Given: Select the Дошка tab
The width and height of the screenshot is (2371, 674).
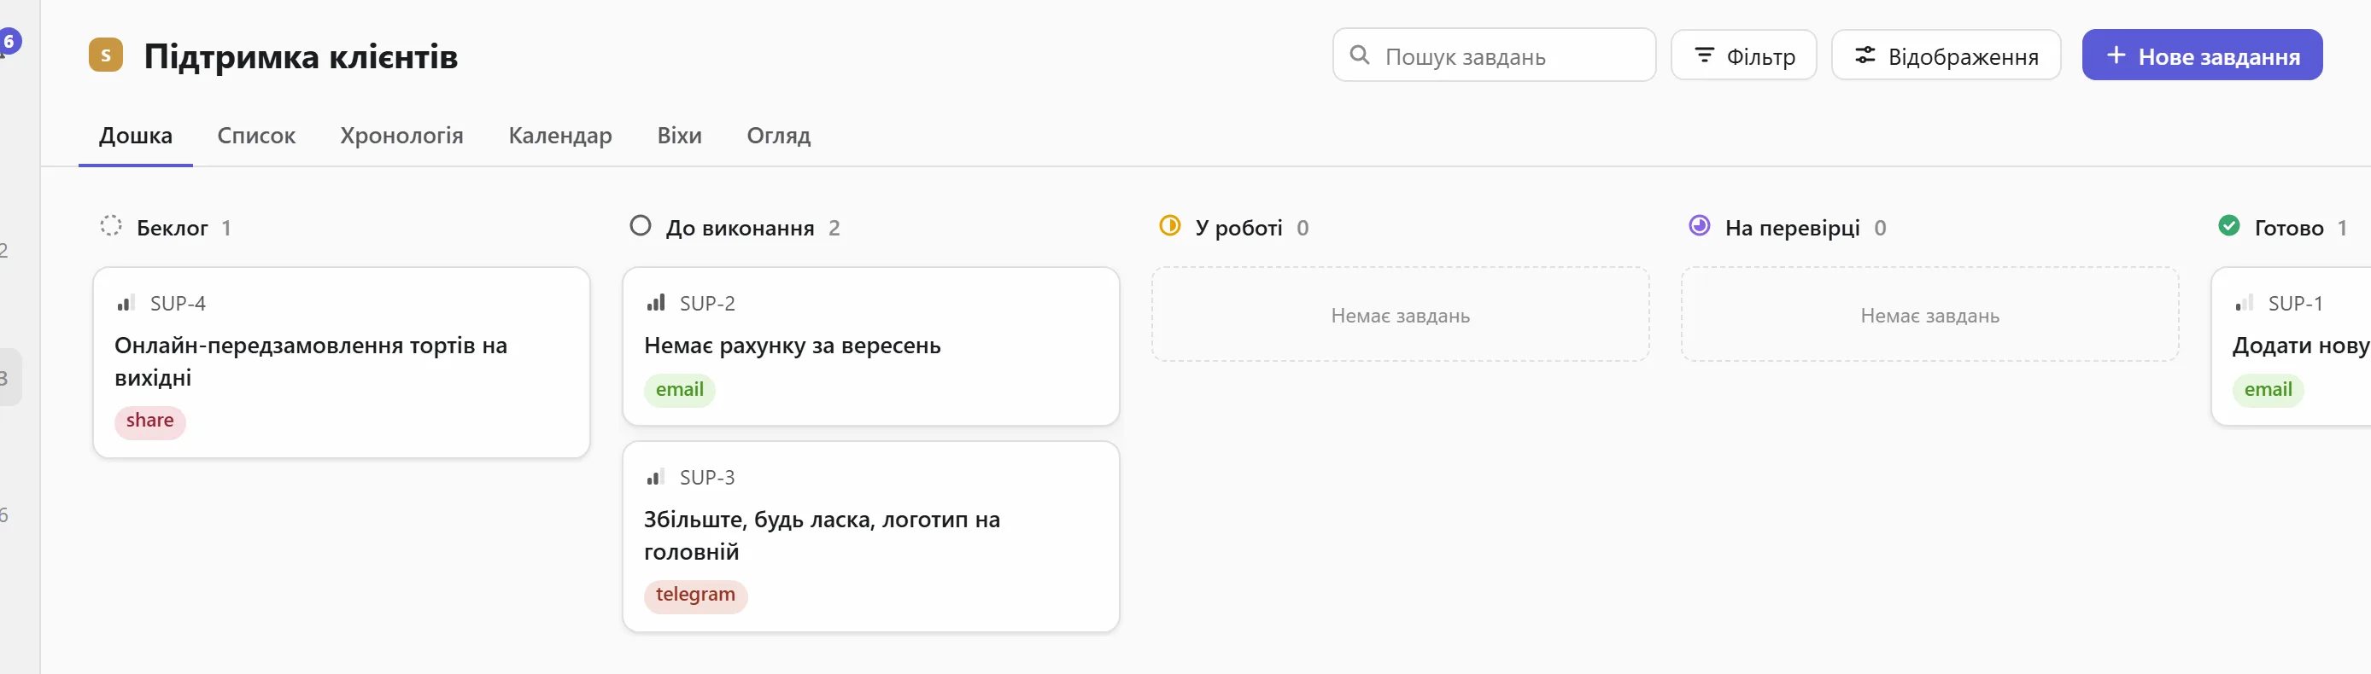Looking at the screenshot, I should [135, 135].
